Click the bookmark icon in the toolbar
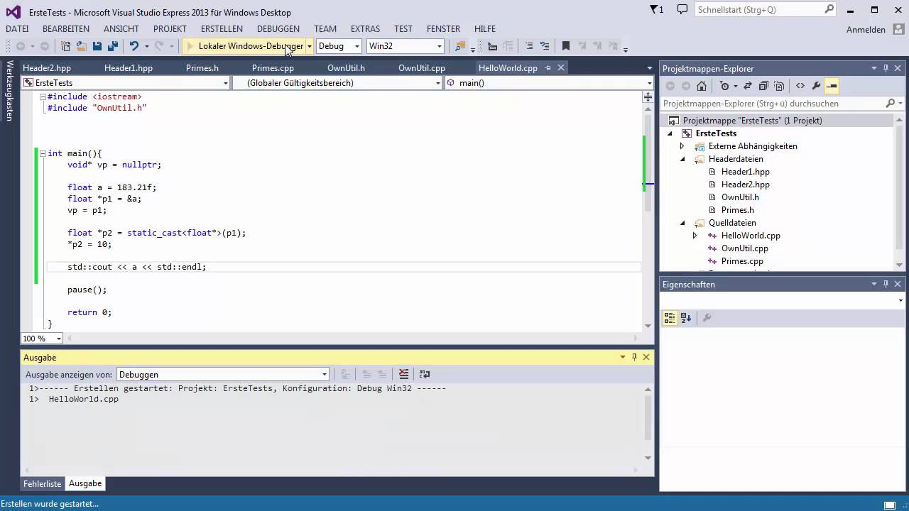Screen dimensions: 909x511 point(566,46)
